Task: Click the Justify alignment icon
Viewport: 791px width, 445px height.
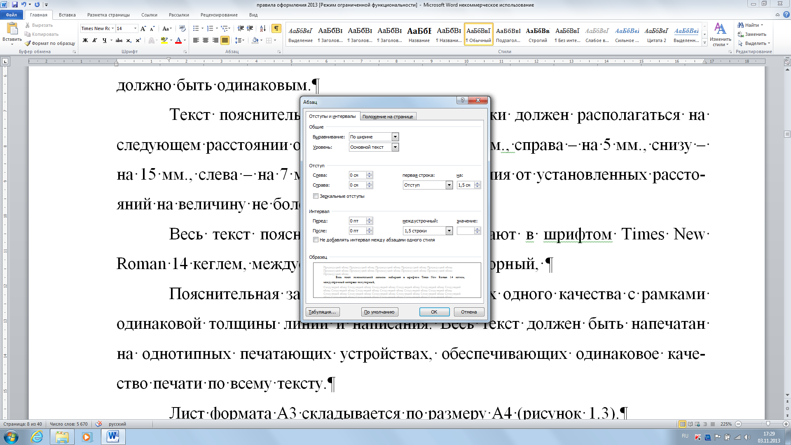Action: tap(225, 40)
